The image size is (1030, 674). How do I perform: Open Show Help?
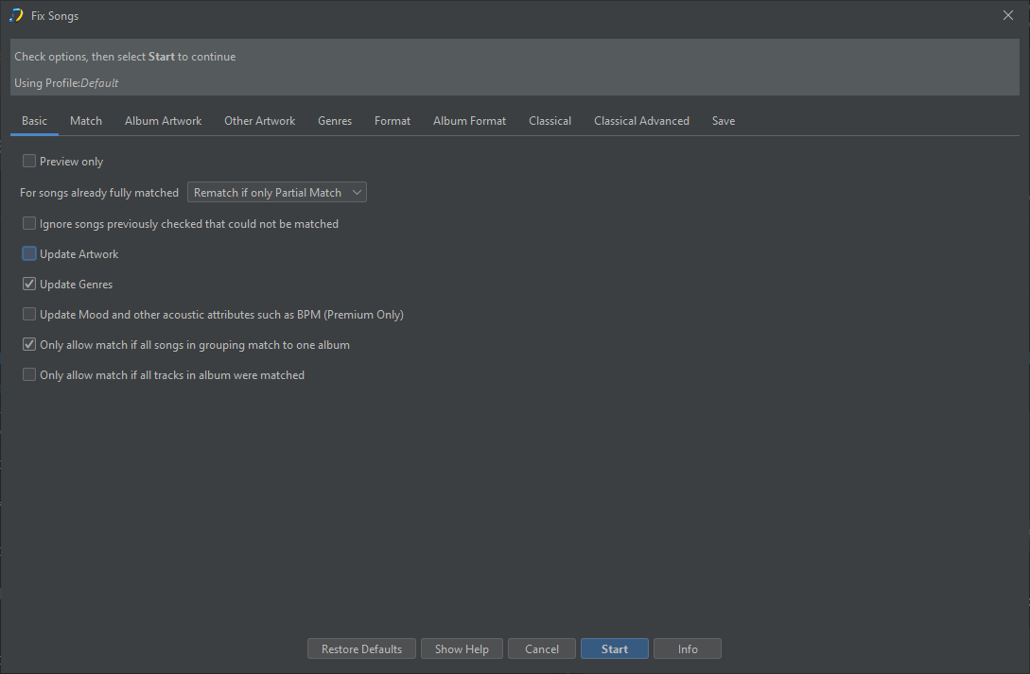click(462, 649)
